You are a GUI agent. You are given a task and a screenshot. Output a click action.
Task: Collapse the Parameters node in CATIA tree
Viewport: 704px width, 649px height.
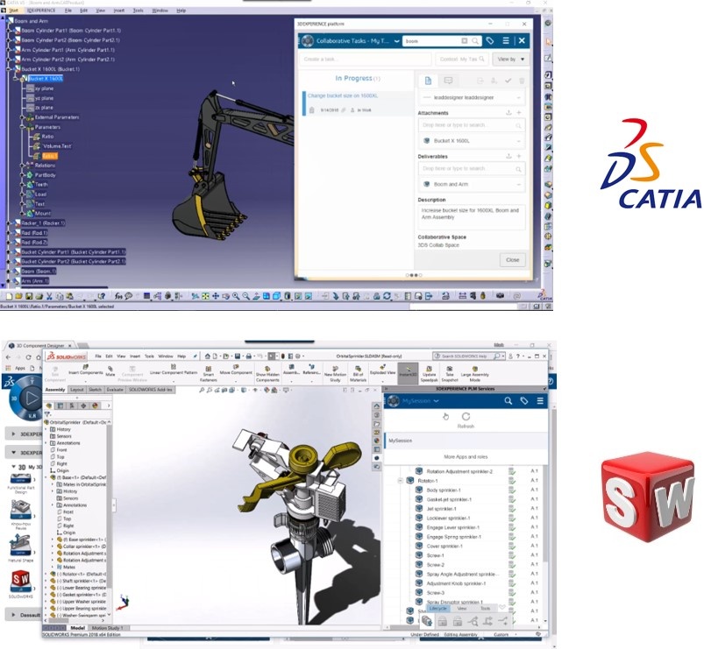coord(22,127)
